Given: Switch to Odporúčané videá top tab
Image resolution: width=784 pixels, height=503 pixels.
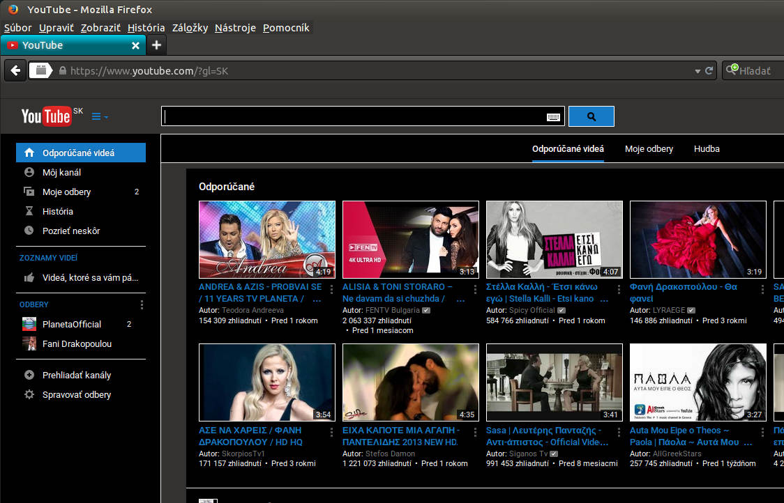Looking at the screenshot, I should [x=568, y=149].
